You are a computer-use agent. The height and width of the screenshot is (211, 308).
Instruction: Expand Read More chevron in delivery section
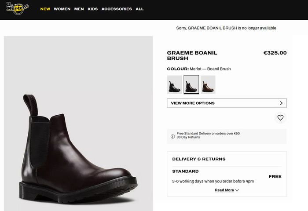[237, 190]
